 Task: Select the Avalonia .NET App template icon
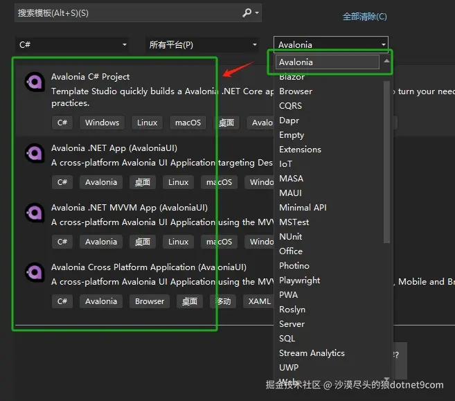(35, 153)
